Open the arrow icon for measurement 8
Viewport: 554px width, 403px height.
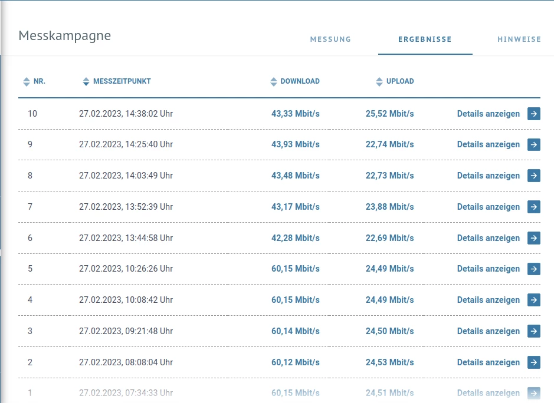534,176
